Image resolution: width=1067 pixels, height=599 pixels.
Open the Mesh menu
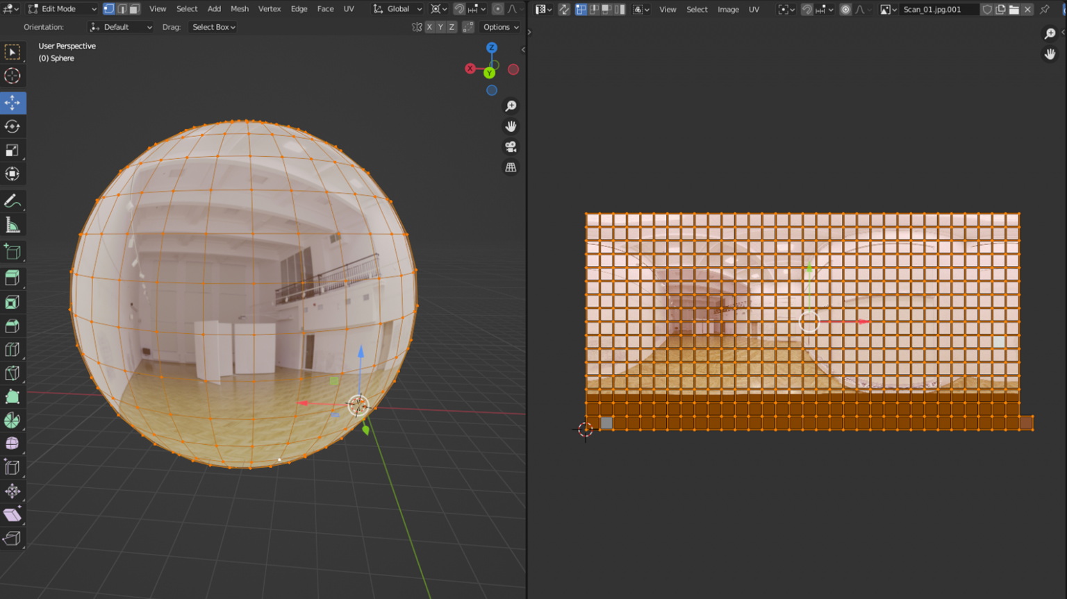click(x=239, y=9)
